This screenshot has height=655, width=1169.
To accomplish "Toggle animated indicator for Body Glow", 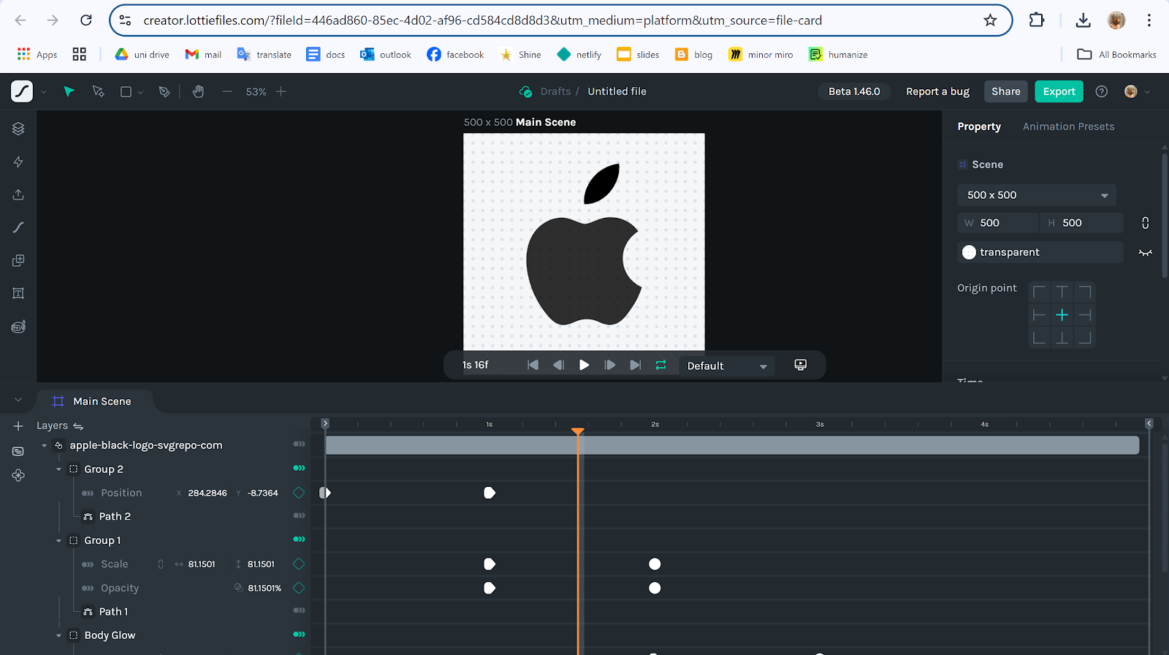I will coord(299,635).
